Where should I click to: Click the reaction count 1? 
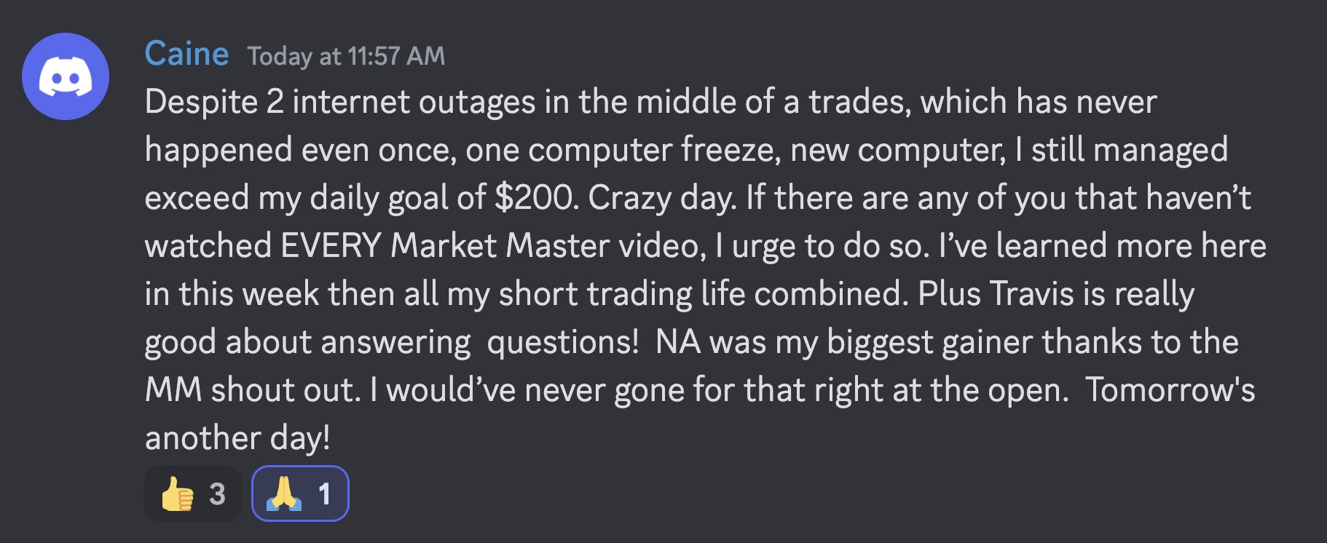tap(325, 494)
